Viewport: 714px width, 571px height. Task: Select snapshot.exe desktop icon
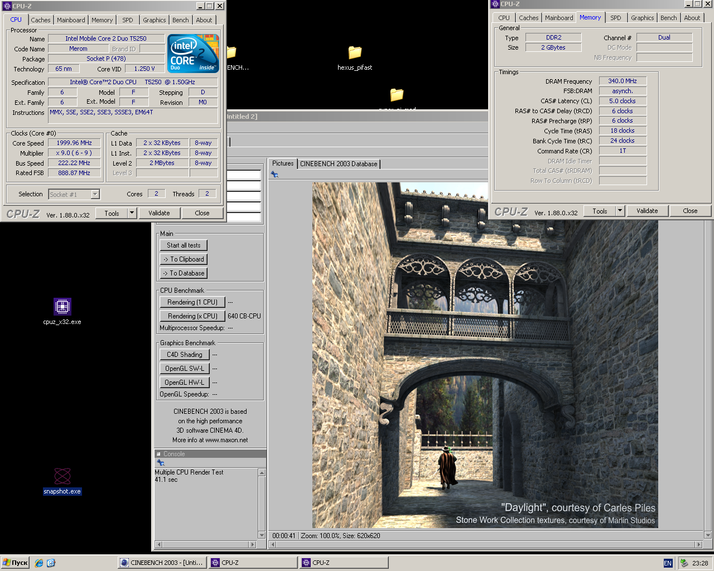tap(62, 482)
